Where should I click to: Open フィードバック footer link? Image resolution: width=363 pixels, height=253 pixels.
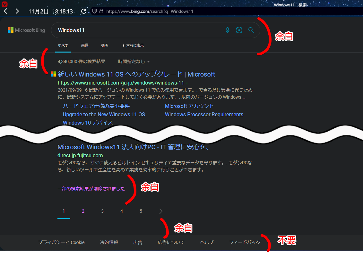coord(245,242)
